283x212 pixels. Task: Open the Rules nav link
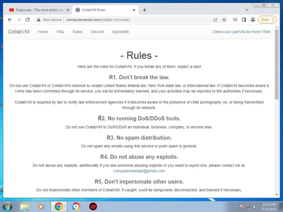77,32
